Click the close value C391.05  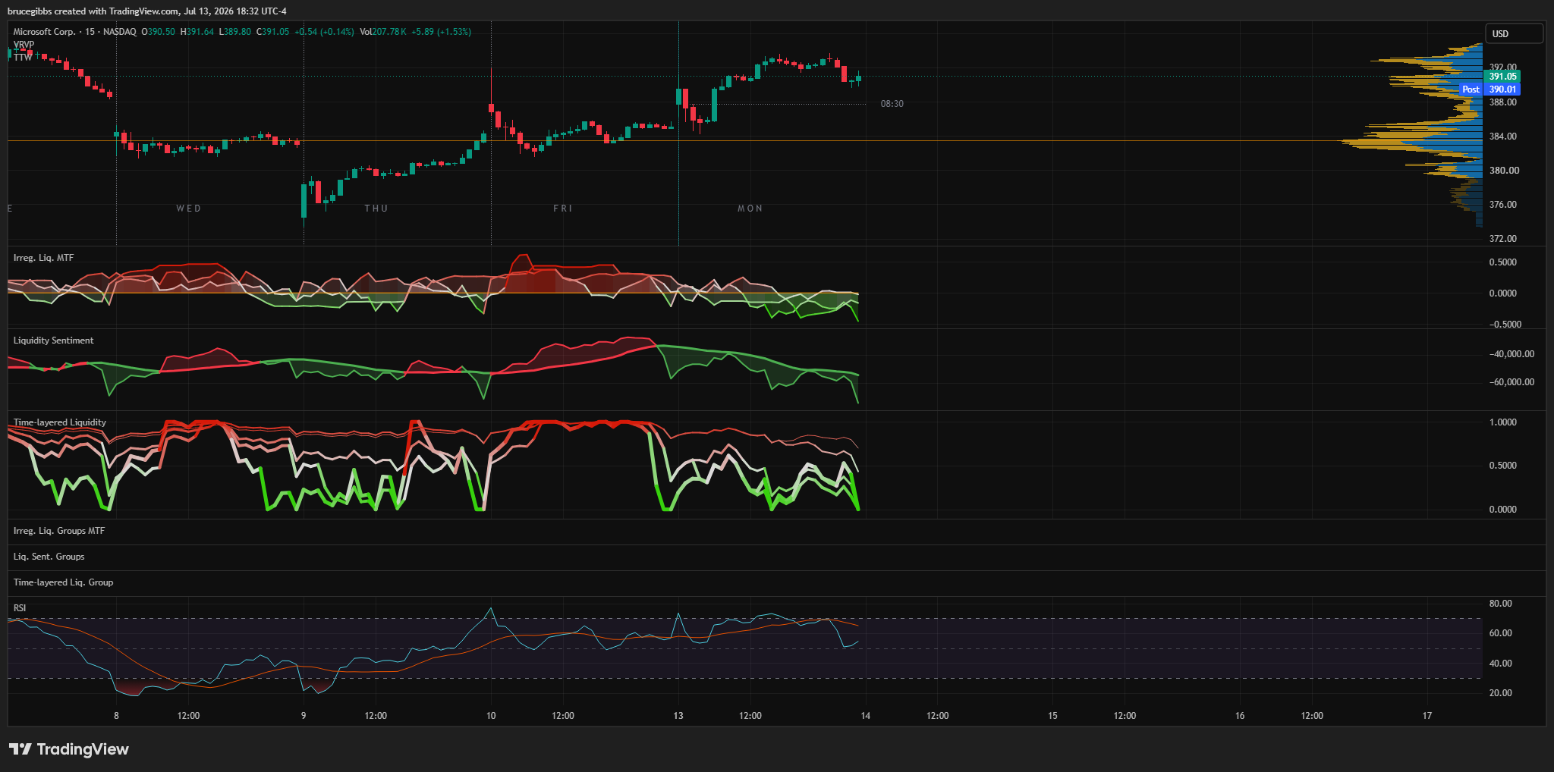(273, 32)
